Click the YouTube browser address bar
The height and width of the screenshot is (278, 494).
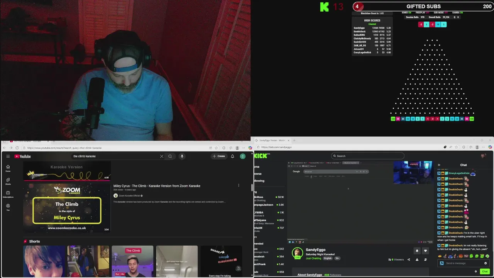click(116, 148)
